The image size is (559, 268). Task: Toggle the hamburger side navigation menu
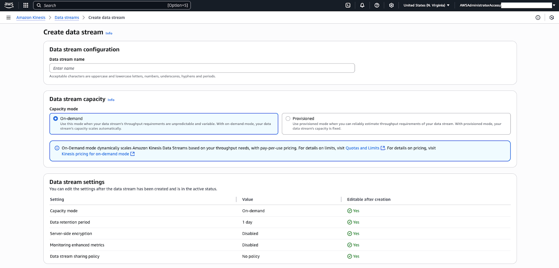pyautogui.click(x=8, y=17)
